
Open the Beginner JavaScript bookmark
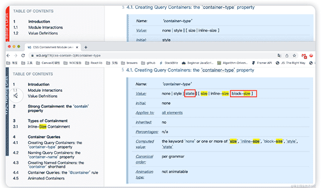click(198, 63)
